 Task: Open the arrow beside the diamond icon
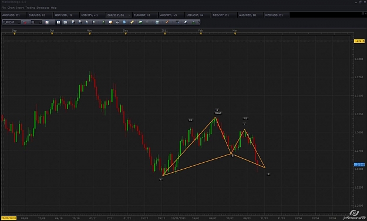pos(152,22)
